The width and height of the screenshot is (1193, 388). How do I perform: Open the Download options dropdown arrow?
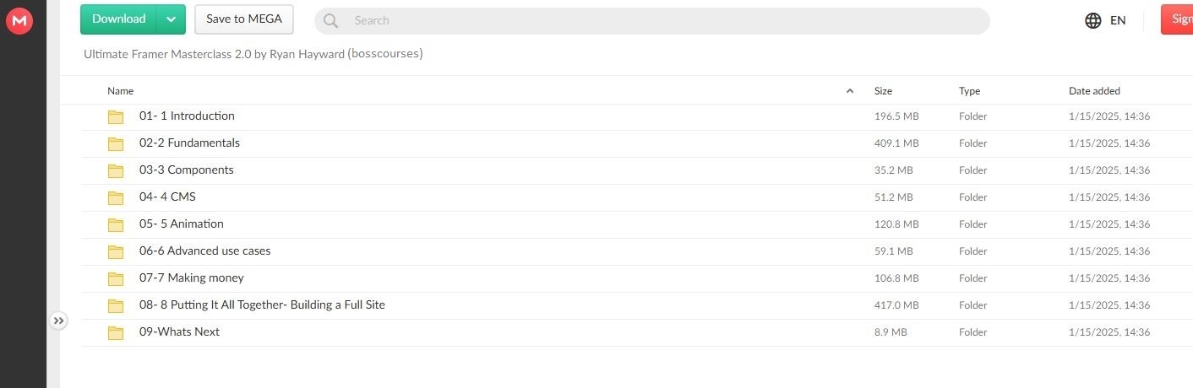172,19
